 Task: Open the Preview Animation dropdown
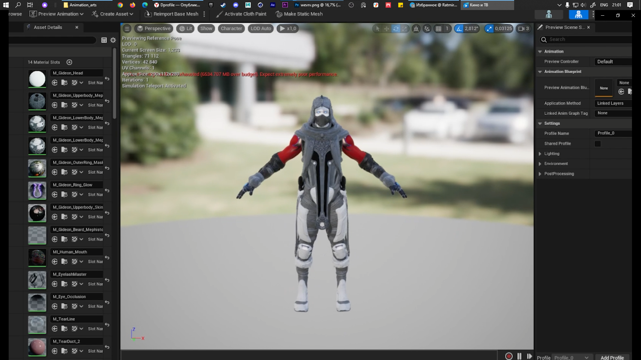(56, 14)
